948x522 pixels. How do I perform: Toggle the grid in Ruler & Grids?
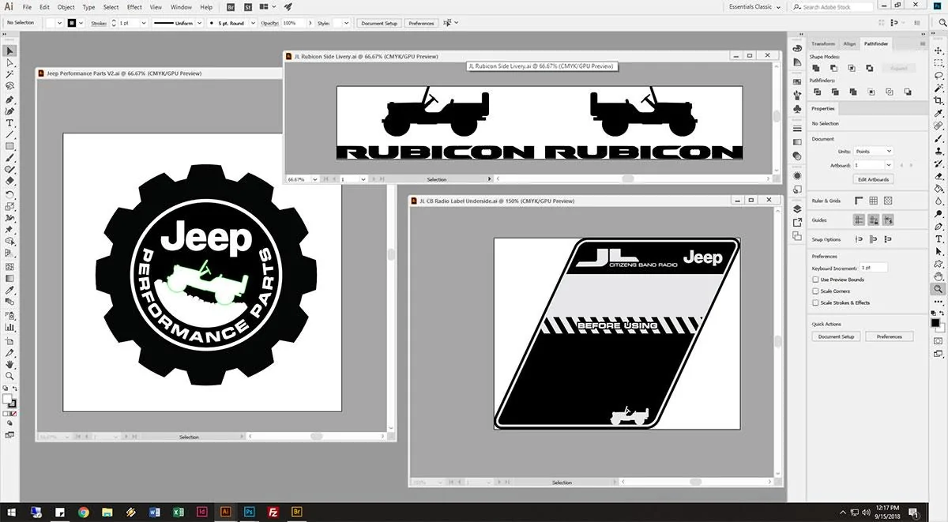[873, 201]
